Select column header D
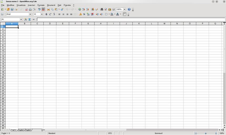 point(50,24)
